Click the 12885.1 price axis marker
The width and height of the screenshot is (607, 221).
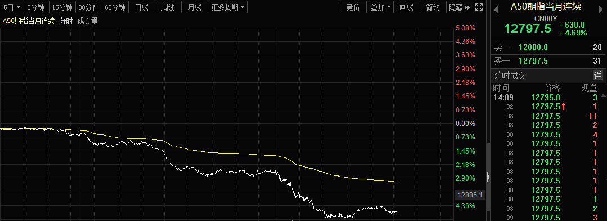[x=469, y=195]
